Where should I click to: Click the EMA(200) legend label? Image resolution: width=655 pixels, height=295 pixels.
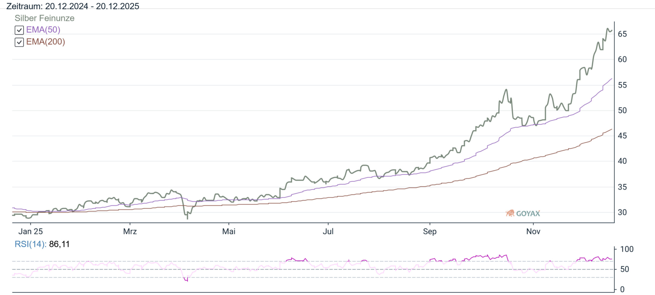(x=46, y=42)
